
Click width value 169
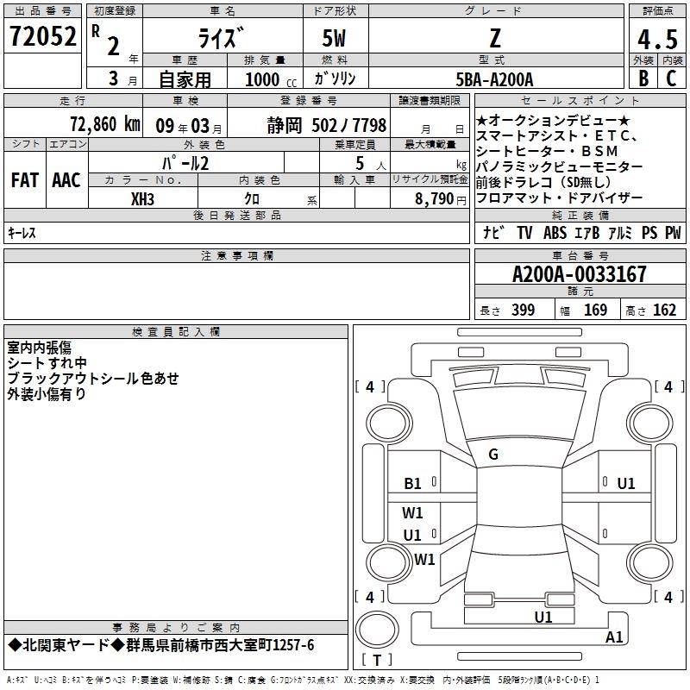[595, 310]
